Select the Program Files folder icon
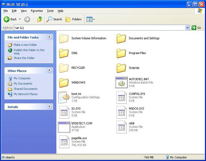This screenshot has width=206, height=161. 121,53
